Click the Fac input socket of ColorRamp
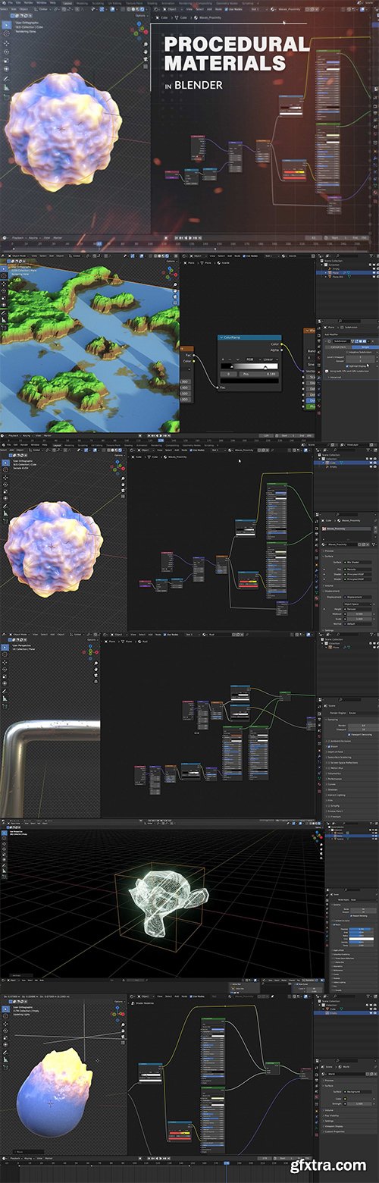379x1183 pixels. point(218,387)
